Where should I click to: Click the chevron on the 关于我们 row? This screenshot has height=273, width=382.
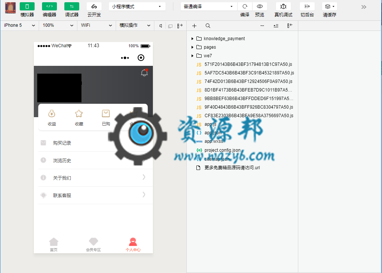pyautogui.click(x=144, y=177)
